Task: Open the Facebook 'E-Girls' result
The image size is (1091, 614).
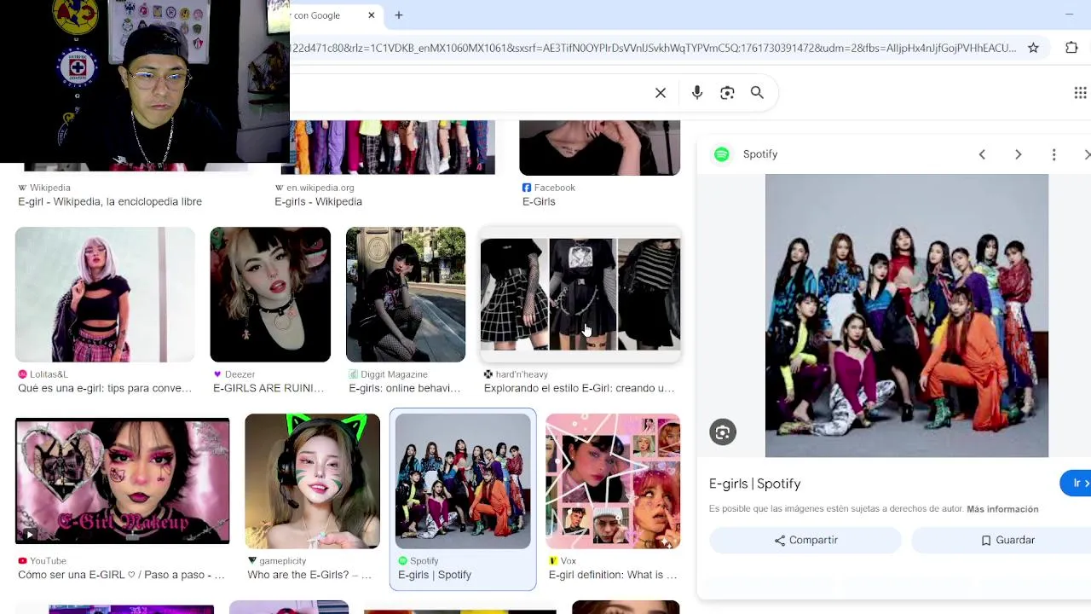Action: (x=539, y=201)
